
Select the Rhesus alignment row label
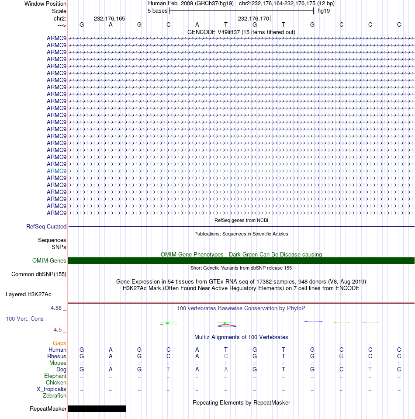(x=56, y=357)
